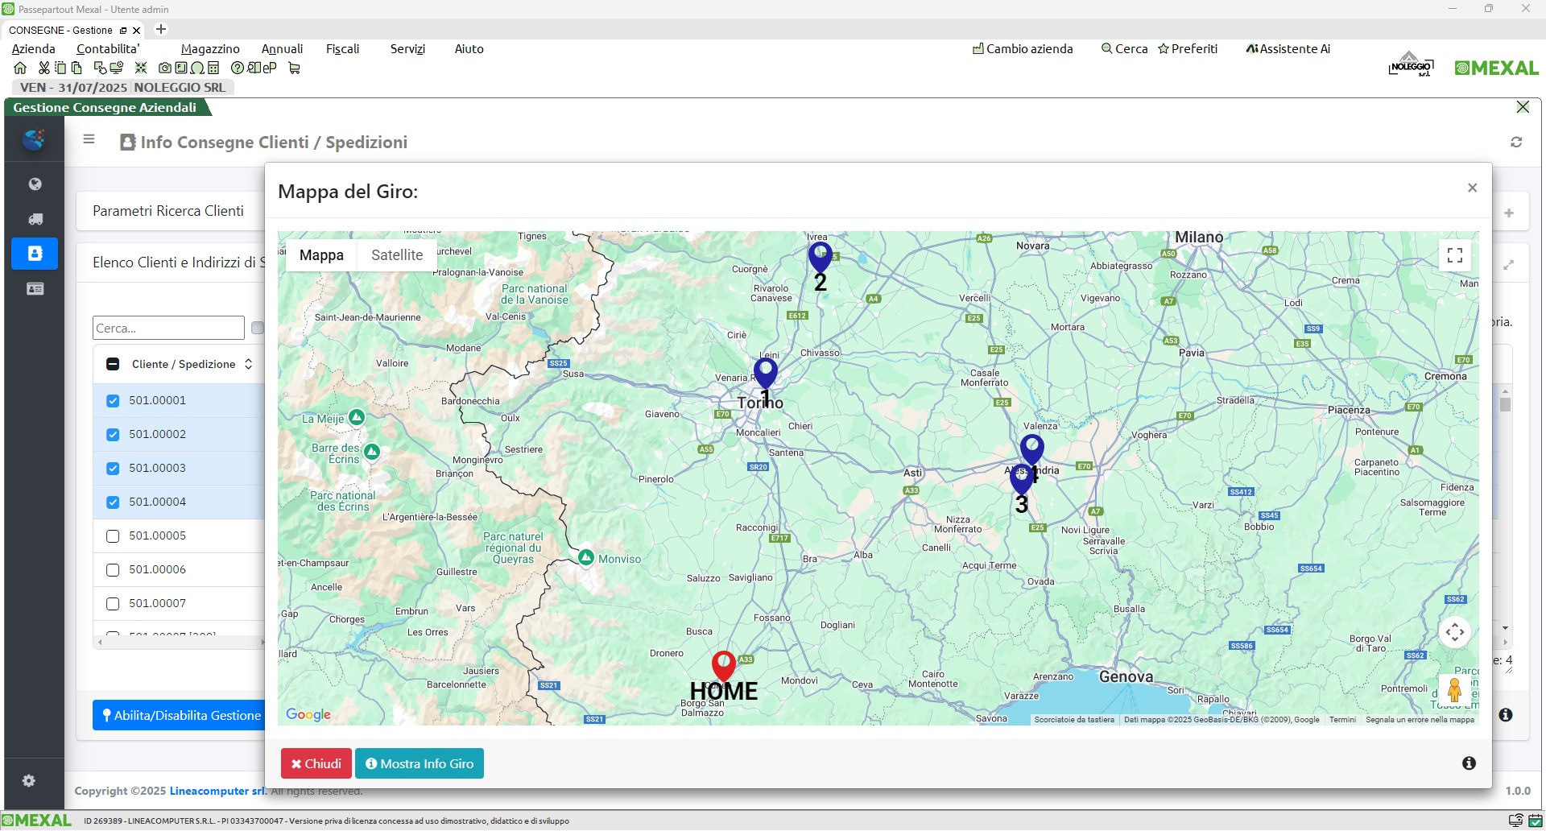Check the 501.00005 customer checkbox
Viewport: 1546px width, 831px height.
pos(113,536)
